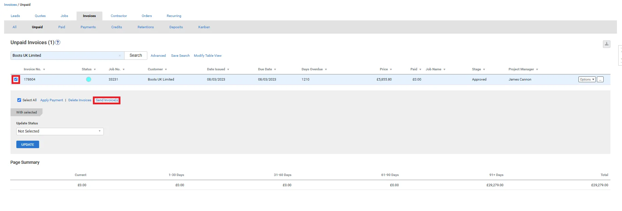622x211 pixels.
Task: Select the Unpaid sub-tab
Action: tap(37, 27)
